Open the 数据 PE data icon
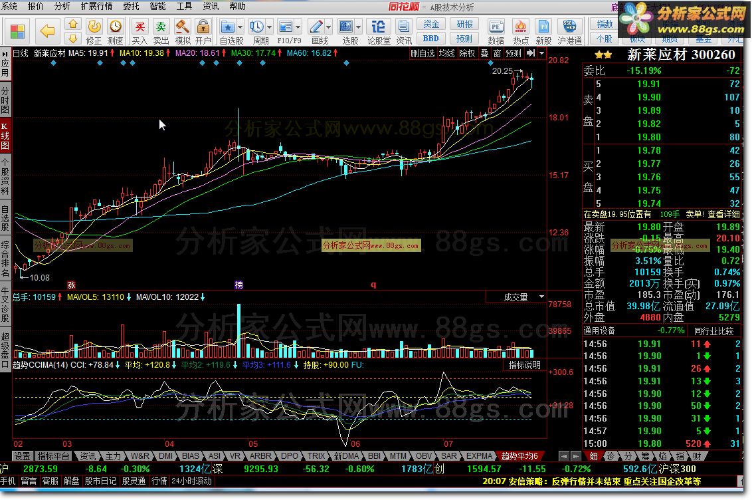 click(x=496, y=32)
